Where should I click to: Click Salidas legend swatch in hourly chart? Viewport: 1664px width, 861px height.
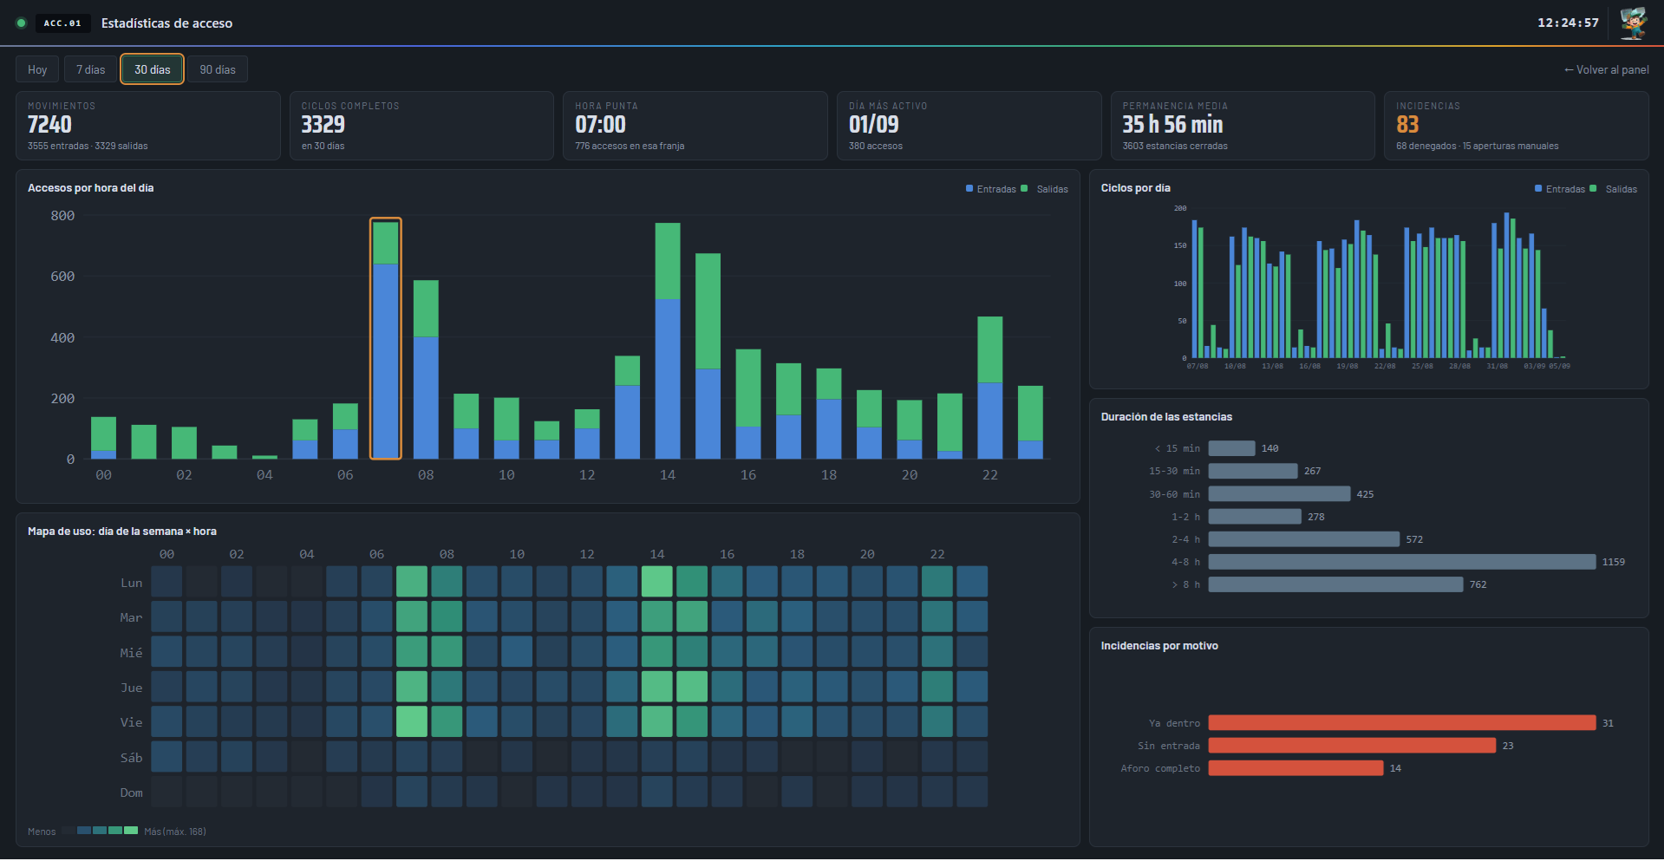[x=1024, y=188]
